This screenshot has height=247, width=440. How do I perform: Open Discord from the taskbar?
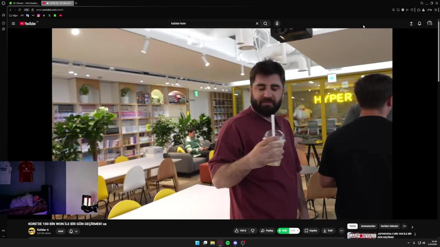[235, 243]
